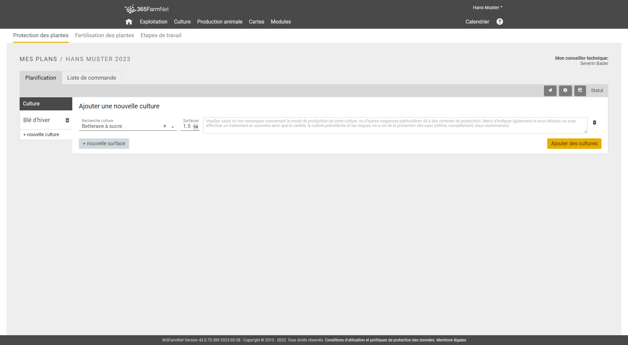The height and width of the screenshot is (345, 628).
Task: Switch to the Liste de commande tab
Action: pos(92,78)
